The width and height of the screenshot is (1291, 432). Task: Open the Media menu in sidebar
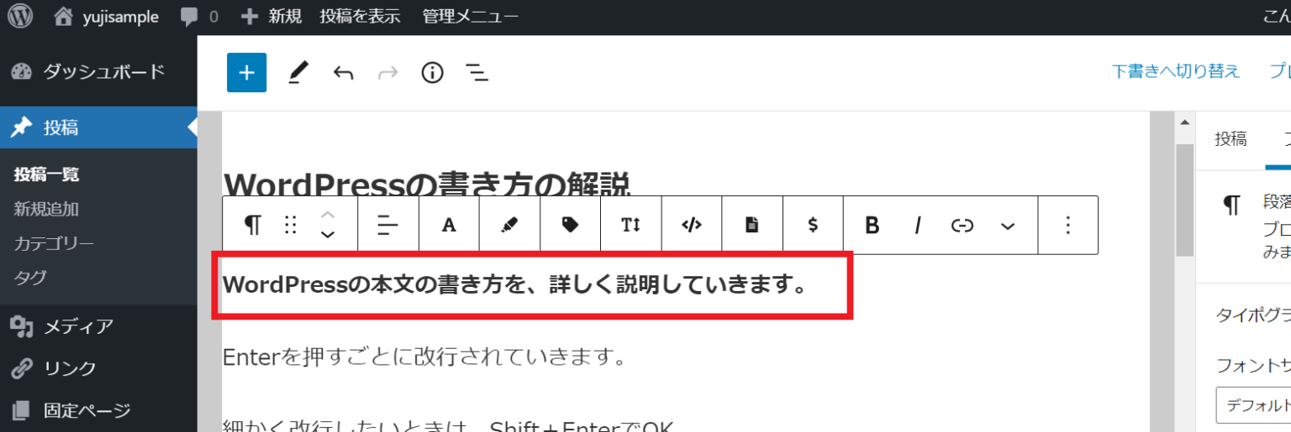click(x=78, y=326)
